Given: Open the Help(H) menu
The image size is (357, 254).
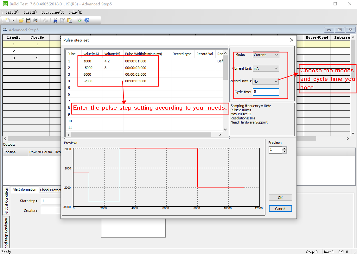Looking at the screenshot, I should pos(76,12).
